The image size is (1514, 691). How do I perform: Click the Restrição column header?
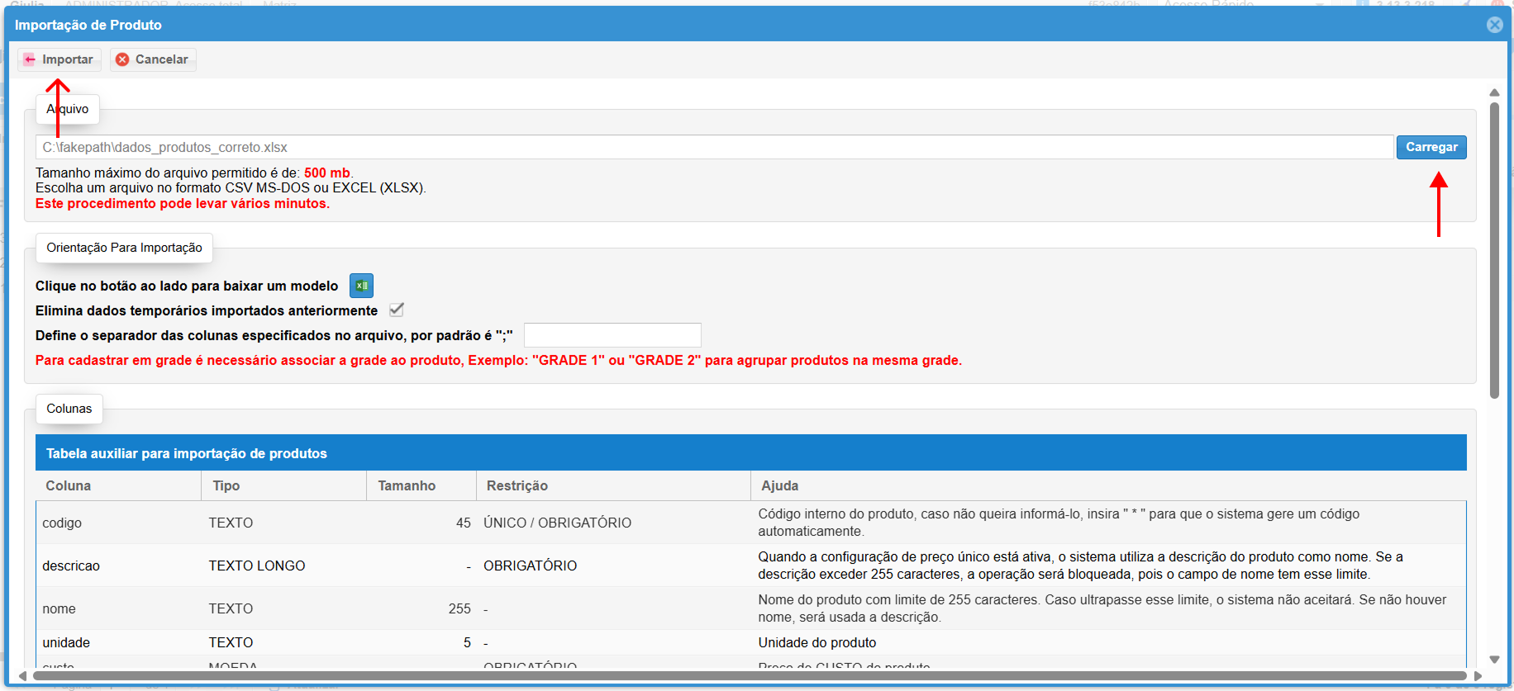(517, 485)
